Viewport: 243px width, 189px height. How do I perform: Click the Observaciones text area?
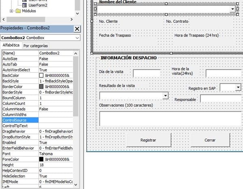click(171, 119)
